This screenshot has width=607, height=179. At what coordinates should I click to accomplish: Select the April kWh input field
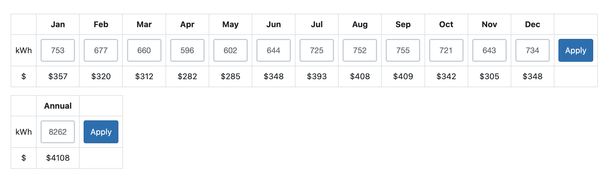tap(187, 50)
